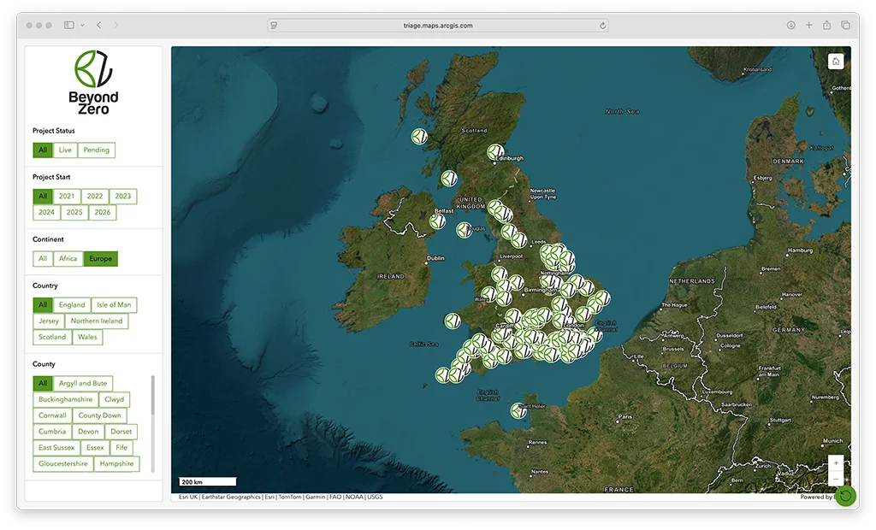Filter Project Start to 2025
The height and width of the screenshot is (530, 876).
(74, 212)
